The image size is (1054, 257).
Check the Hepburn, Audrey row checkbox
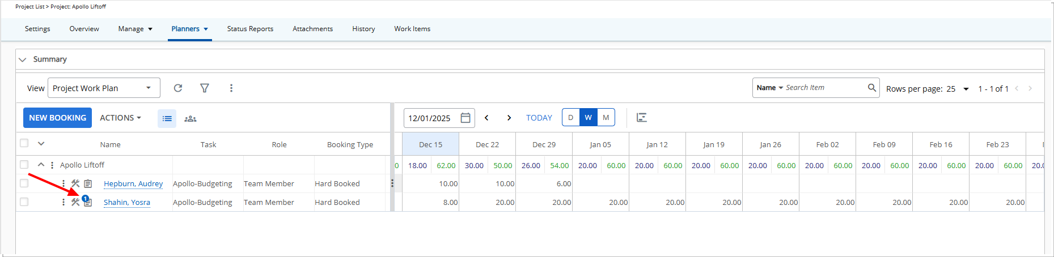click(x=24, y=183)
